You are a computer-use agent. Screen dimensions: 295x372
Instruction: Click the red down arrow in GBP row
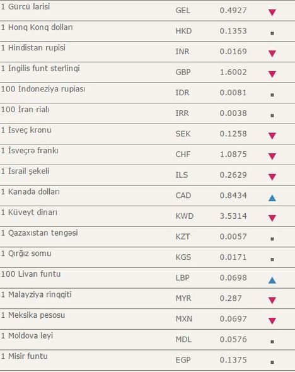pyautogui.click(x=272, y=74)
